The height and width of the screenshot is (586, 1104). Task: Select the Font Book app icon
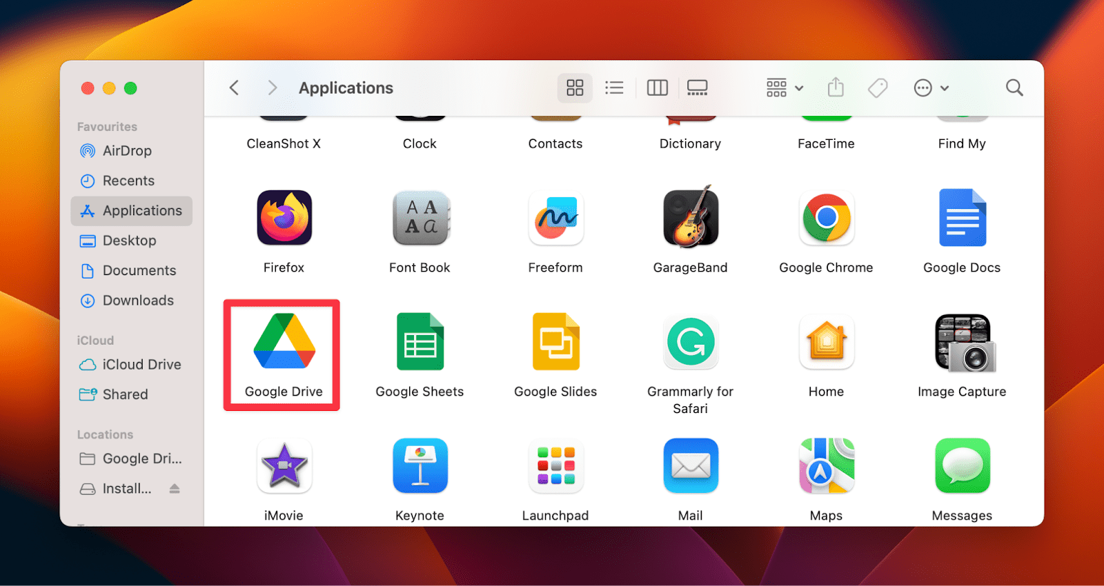(x=420, y=219)
